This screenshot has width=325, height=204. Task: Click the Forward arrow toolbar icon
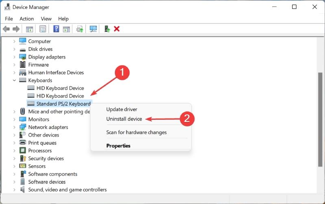click(16, 29)
